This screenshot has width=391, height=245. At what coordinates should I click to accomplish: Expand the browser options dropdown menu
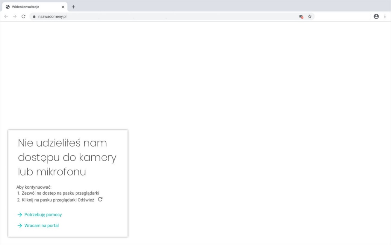(385, 17)
